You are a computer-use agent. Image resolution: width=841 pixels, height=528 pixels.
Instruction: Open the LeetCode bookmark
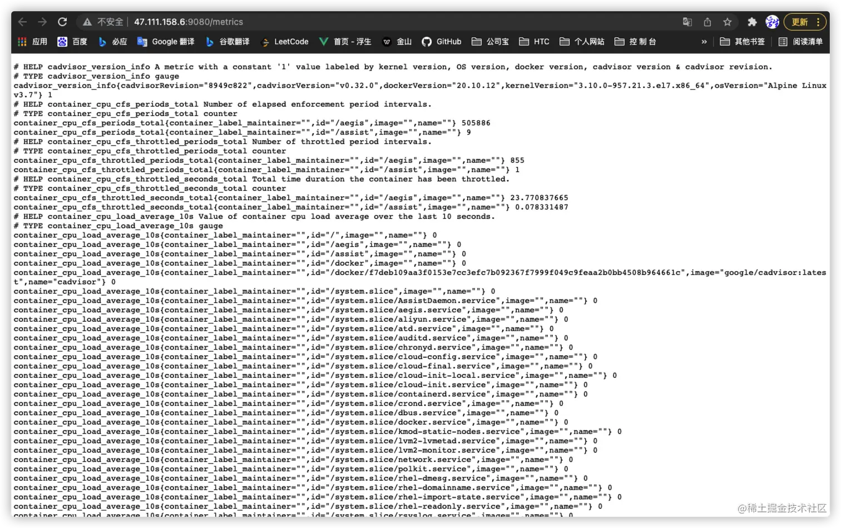click(x=284, y=42)
